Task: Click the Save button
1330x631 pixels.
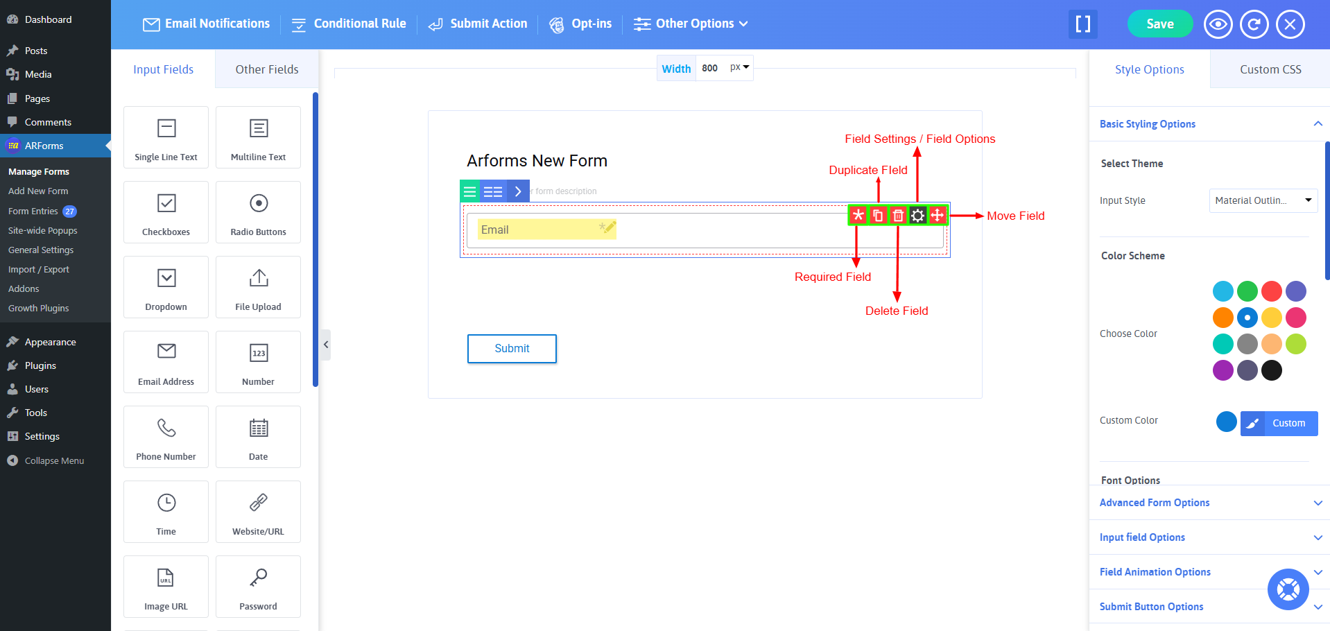Action: click(1159, 24)
